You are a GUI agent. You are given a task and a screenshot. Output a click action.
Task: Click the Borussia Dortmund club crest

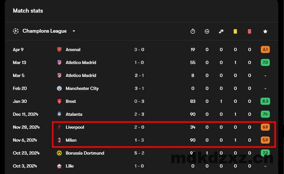[x=59, y=153]
